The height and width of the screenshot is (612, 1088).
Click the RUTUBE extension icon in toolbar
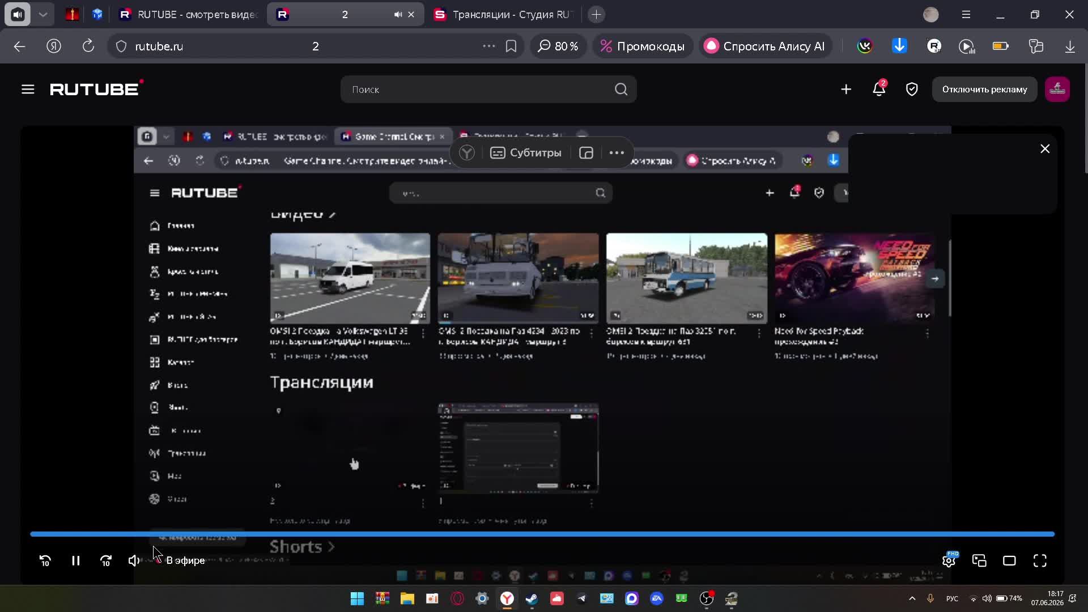[x=934, y=46]
